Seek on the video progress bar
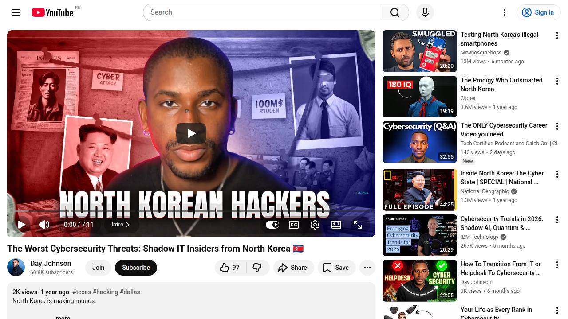This screenshot has width=568, height=319. click(x=191, y=211)
